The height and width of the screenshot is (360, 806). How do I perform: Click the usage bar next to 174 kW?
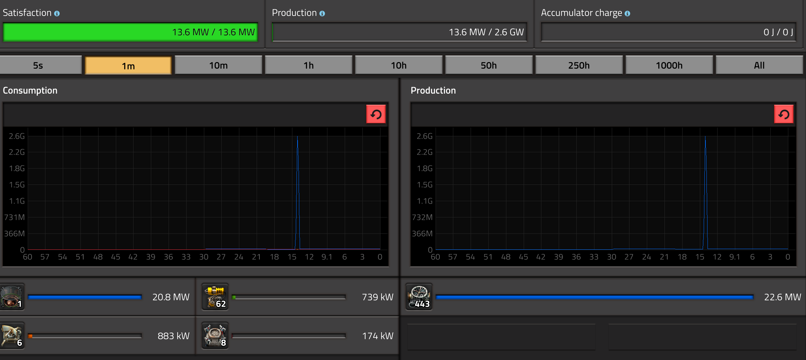(x=289, y=336)
